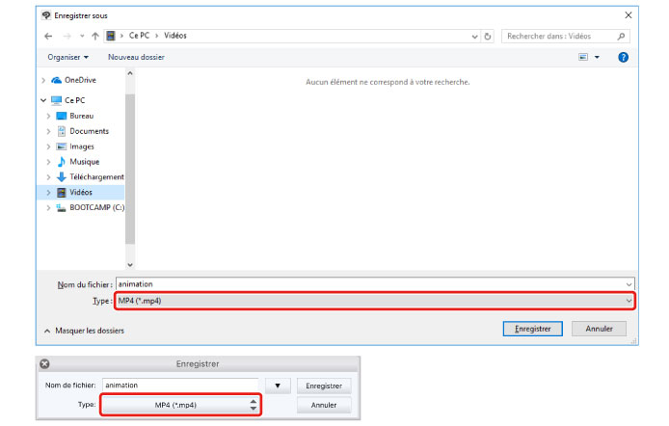Viewport: 669px width, 426px height.
Task: Click Annuler in the Enregistrer sous dialog
Action: [x=599, y=329]
